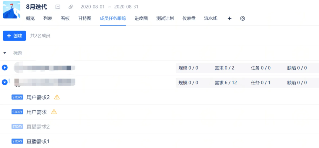Toggle collapse-all triangle beside 标题

5,53
